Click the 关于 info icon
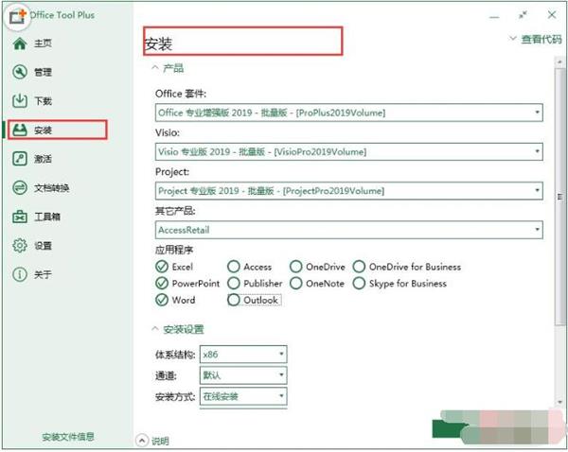The width and height of the screenshot is (568, 452). coord(20,274)
